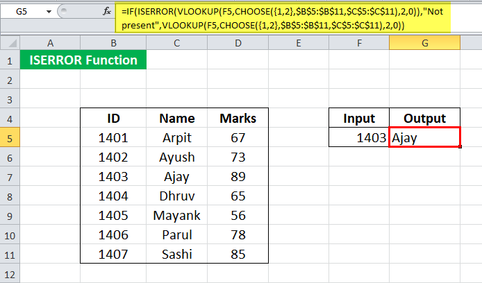482x283 pixels.
Task: Select the cell with name Mayank
Action: 176,215
